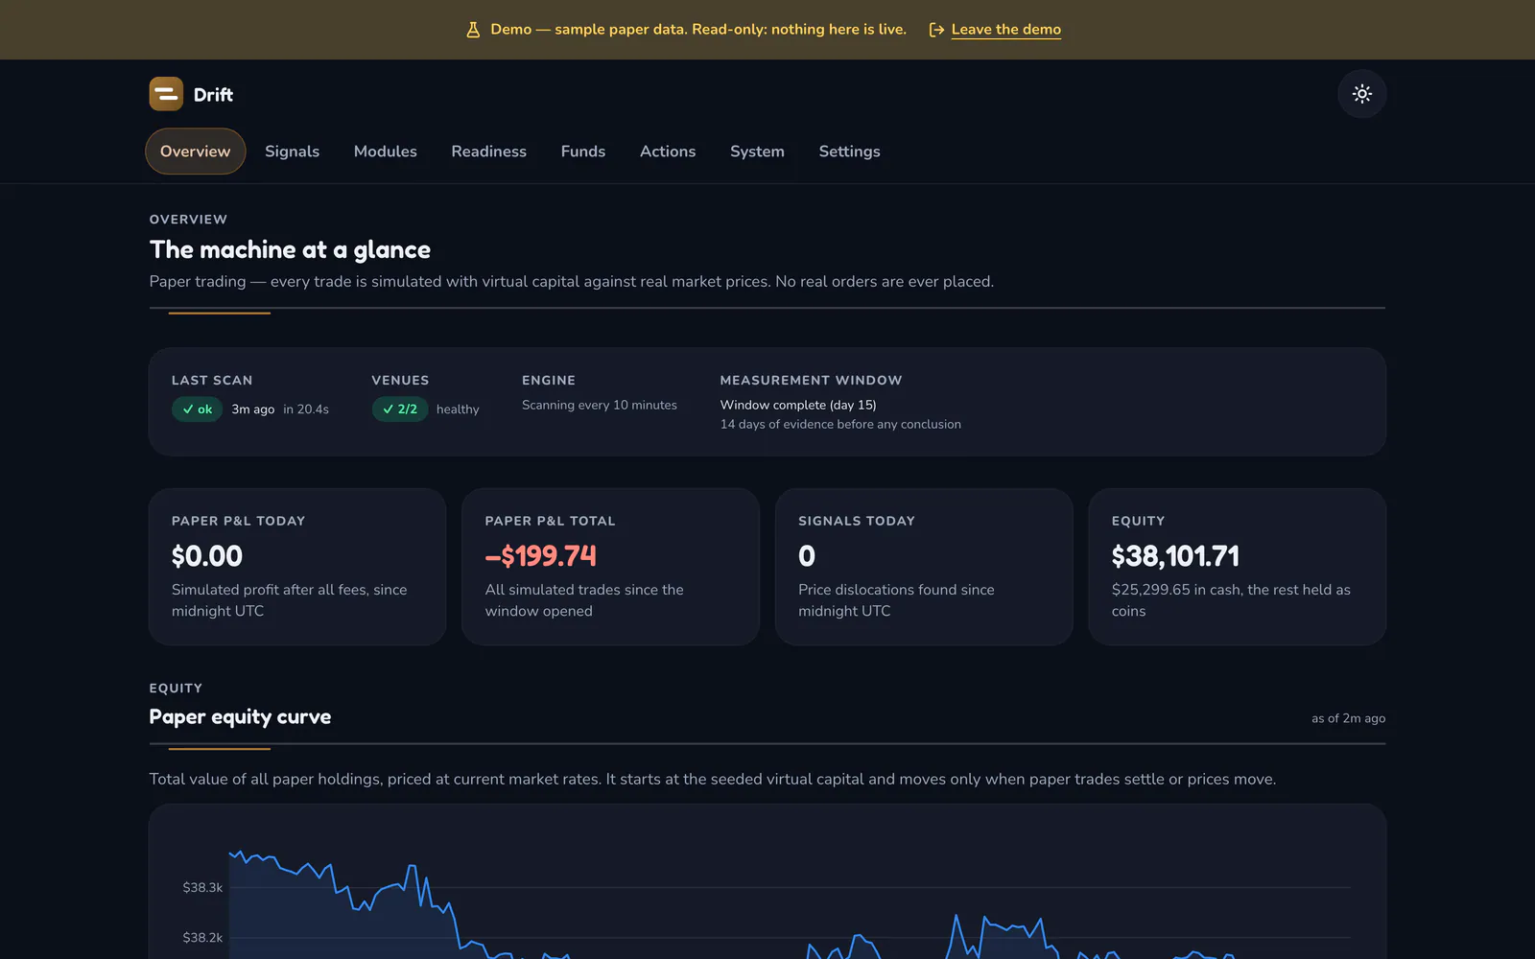Screen dimensions: 1535x959
Task: Select the Paper P&L Today card
Action: (297, 567)
